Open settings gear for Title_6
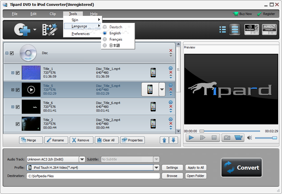 [170, 102]
